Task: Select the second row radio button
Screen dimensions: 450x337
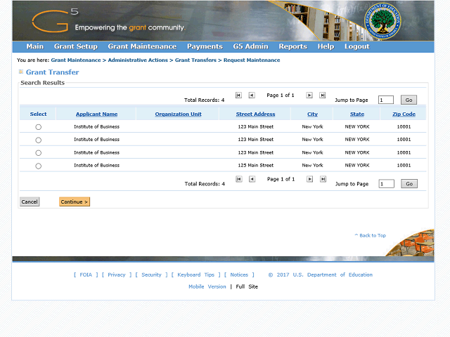Action: pyautogui.click(x=38, y=140)
